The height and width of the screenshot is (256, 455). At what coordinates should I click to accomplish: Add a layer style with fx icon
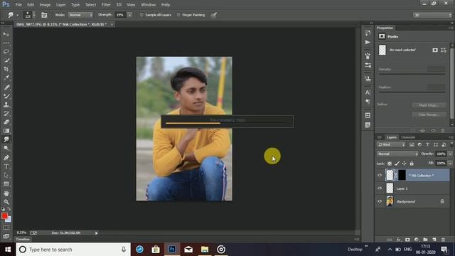pyautogui.click(x=399, y=240)
